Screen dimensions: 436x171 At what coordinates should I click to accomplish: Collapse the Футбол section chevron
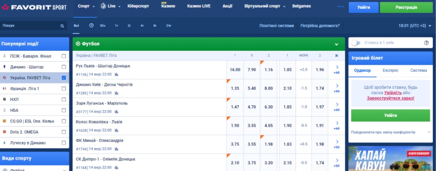click(x=336, y=44)
